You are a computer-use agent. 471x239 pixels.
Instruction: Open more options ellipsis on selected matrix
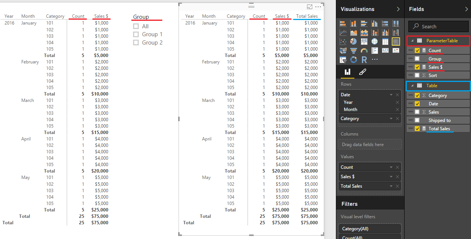point(318,7)
